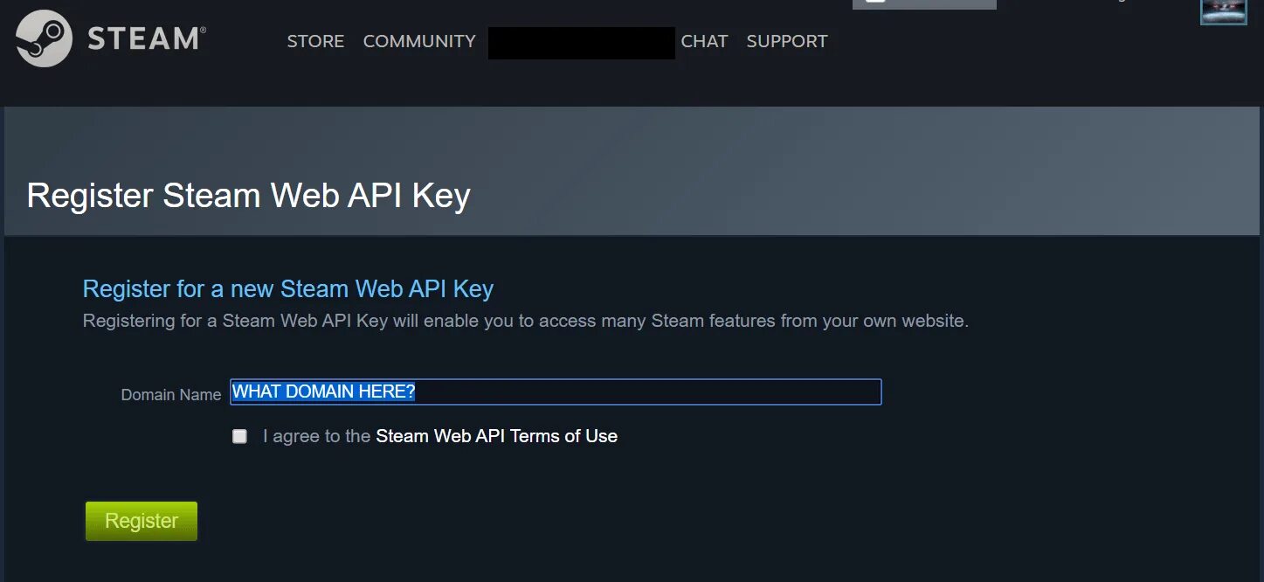The height and width of the screenshot is (582, 1264).
Task: Click the green Register button
Action: pyautogui.click(x=142, y=521)
